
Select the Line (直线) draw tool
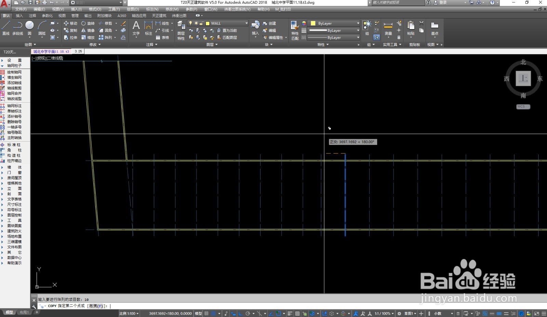[6, 28]
